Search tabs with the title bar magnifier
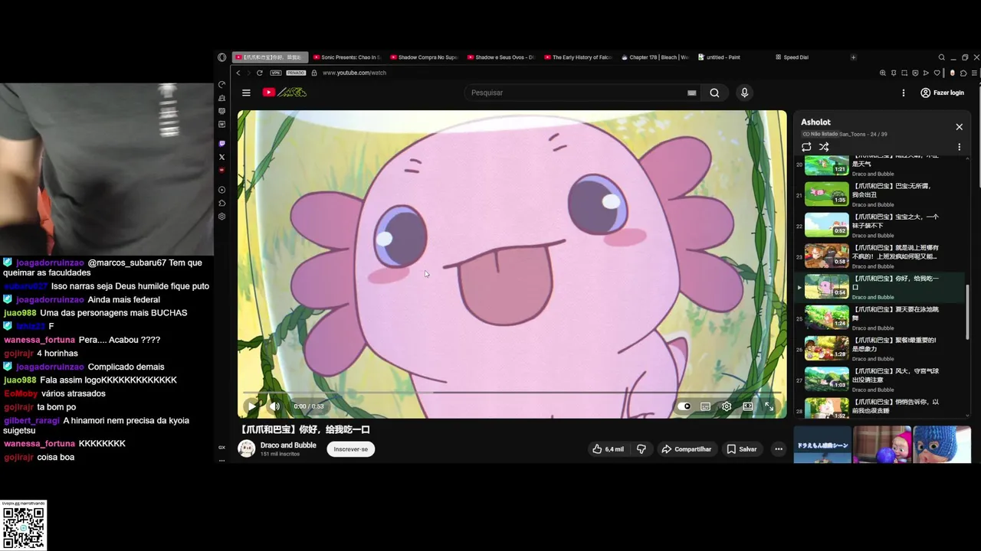 click(942, 57)
